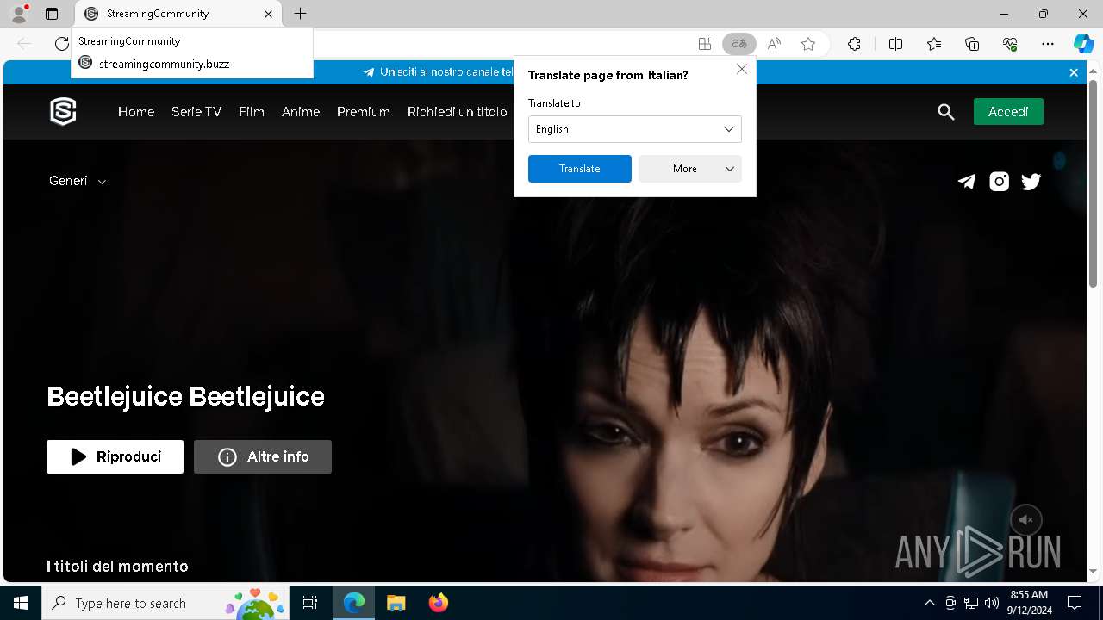The image size is (1103, 620).
Task: Toggle split screen icon
Action: pos(895,44)
